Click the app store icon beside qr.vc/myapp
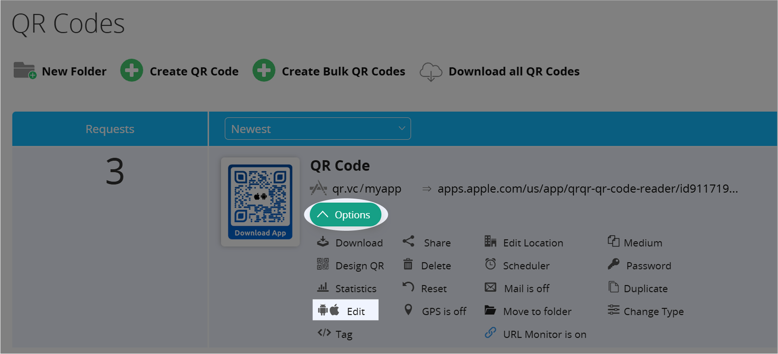Screen dimensions: 778x354 (x=318, y=188)
